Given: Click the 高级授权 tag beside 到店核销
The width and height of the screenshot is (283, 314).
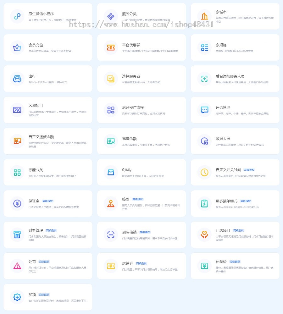Looking at the screenshot, I should click(145, 232).
